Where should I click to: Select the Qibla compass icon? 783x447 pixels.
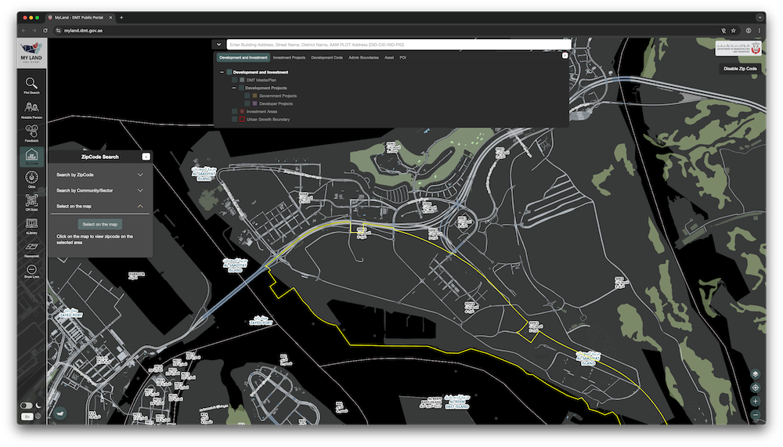(x=31, y=179)
